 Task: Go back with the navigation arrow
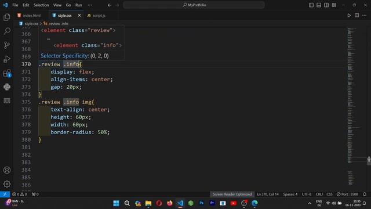pos(110,5)
